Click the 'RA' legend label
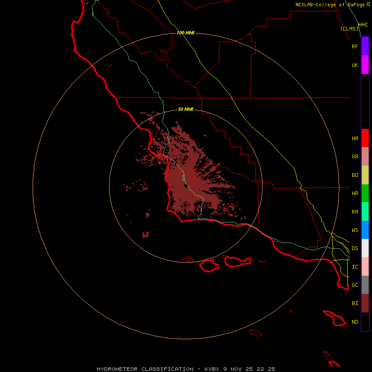Screen dimensions: 372x372 point(355,212)
